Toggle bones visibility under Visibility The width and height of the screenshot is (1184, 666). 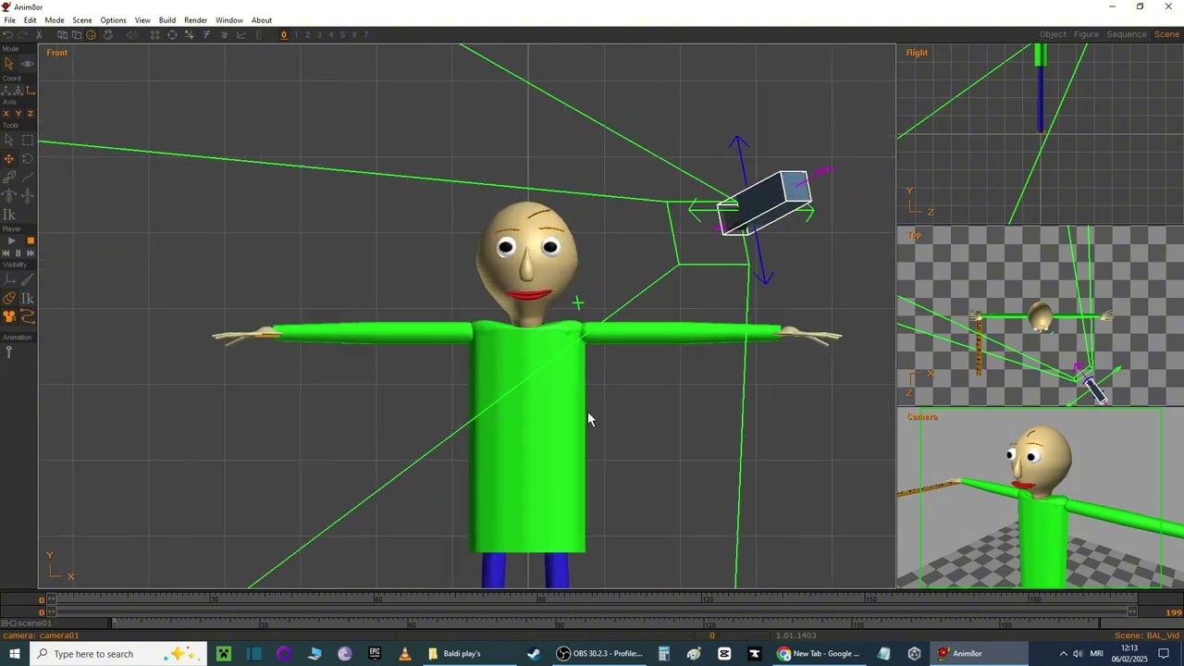pos(28,278)
